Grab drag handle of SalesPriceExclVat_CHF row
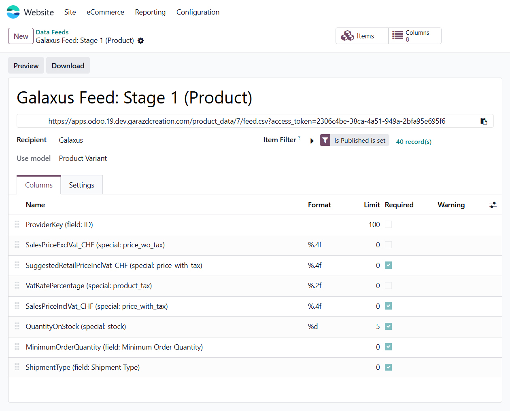This screenshot has height=411, width=510. [x=17, y=244]
